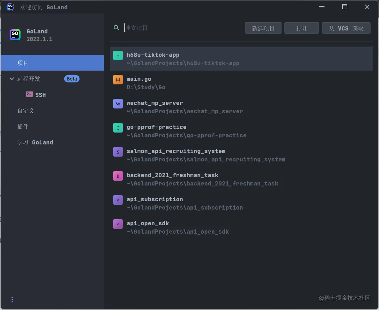The width and height of the screenshot is (379, 310).
Task: Click the G icon of go-pprof-practice
Action: pos(118,128)
